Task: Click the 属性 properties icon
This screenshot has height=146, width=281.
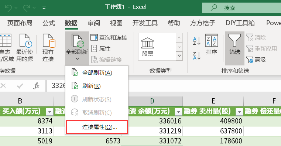Action: (101, 49)
